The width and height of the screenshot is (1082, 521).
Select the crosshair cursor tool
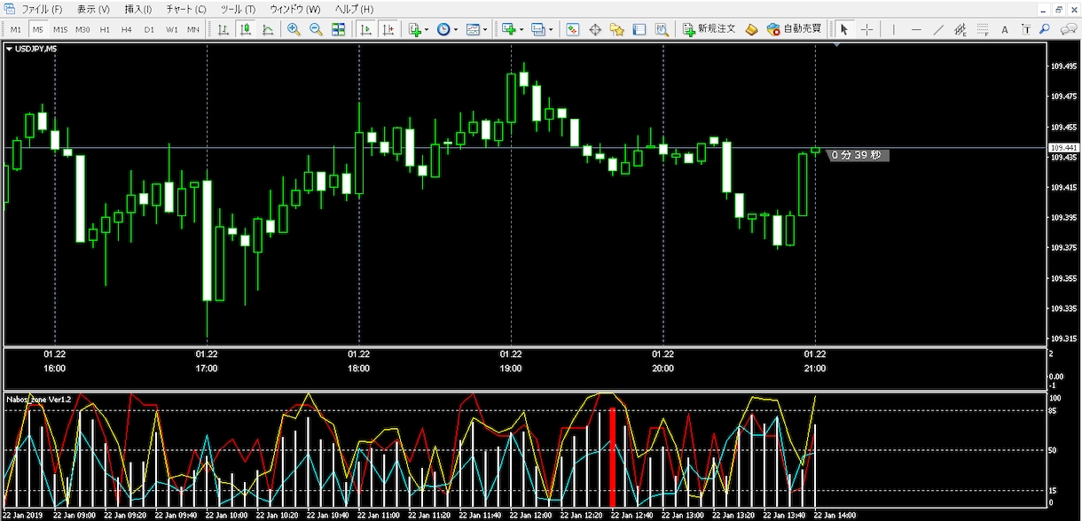click(866, 29)
